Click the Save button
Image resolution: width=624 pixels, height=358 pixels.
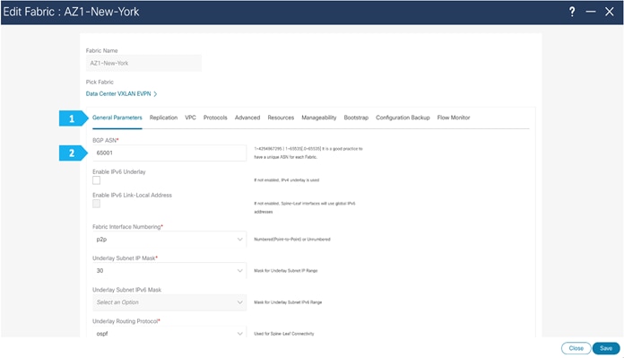[x=606, y=348]
